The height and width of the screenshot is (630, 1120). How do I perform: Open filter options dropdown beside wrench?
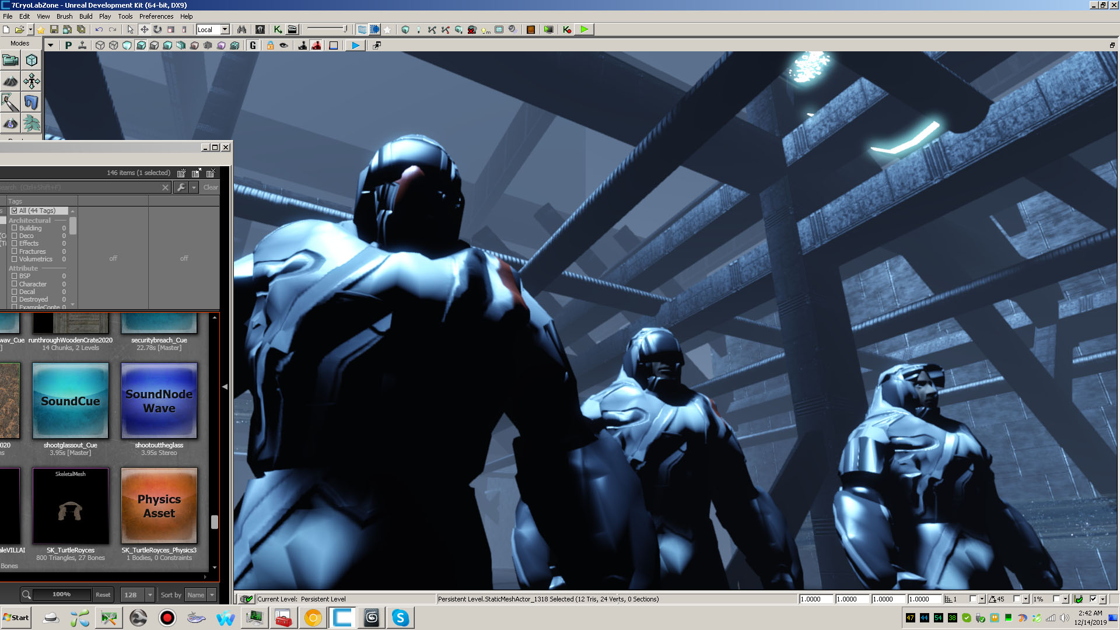pos(194,187)
